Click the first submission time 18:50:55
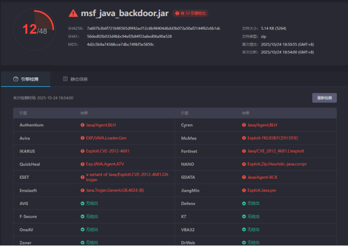The height and width of the screenshot is (246, 348). (x=287, y=44)
